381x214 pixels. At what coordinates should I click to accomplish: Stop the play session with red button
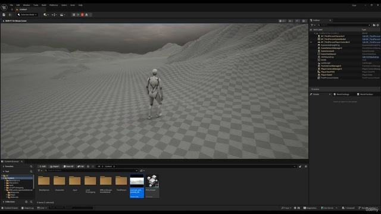pos(82,15)
